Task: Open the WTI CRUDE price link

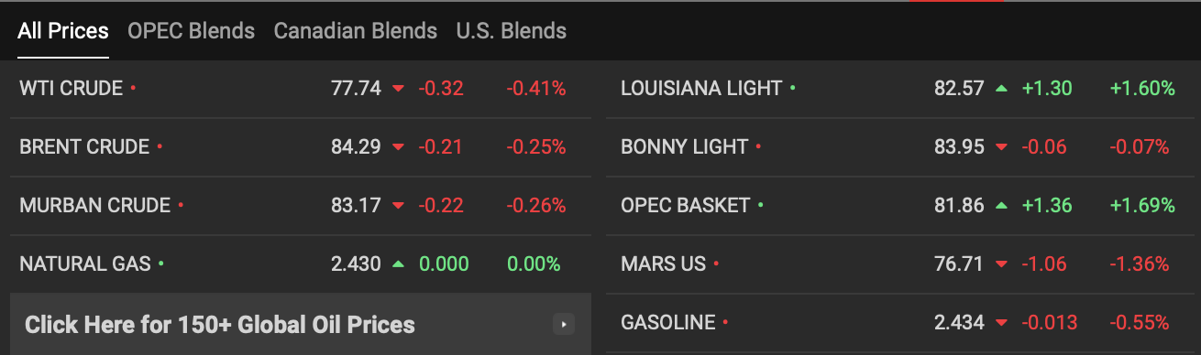Action: [x=71, y=89]
